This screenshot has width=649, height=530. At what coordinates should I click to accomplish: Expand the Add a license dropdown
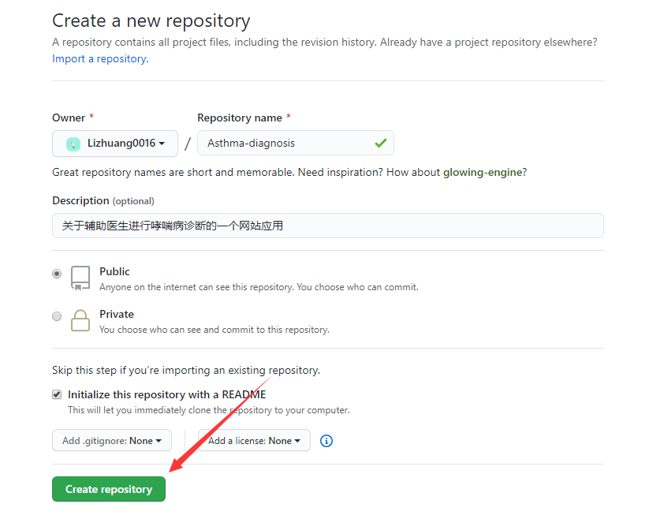click(x=254, y=441)
